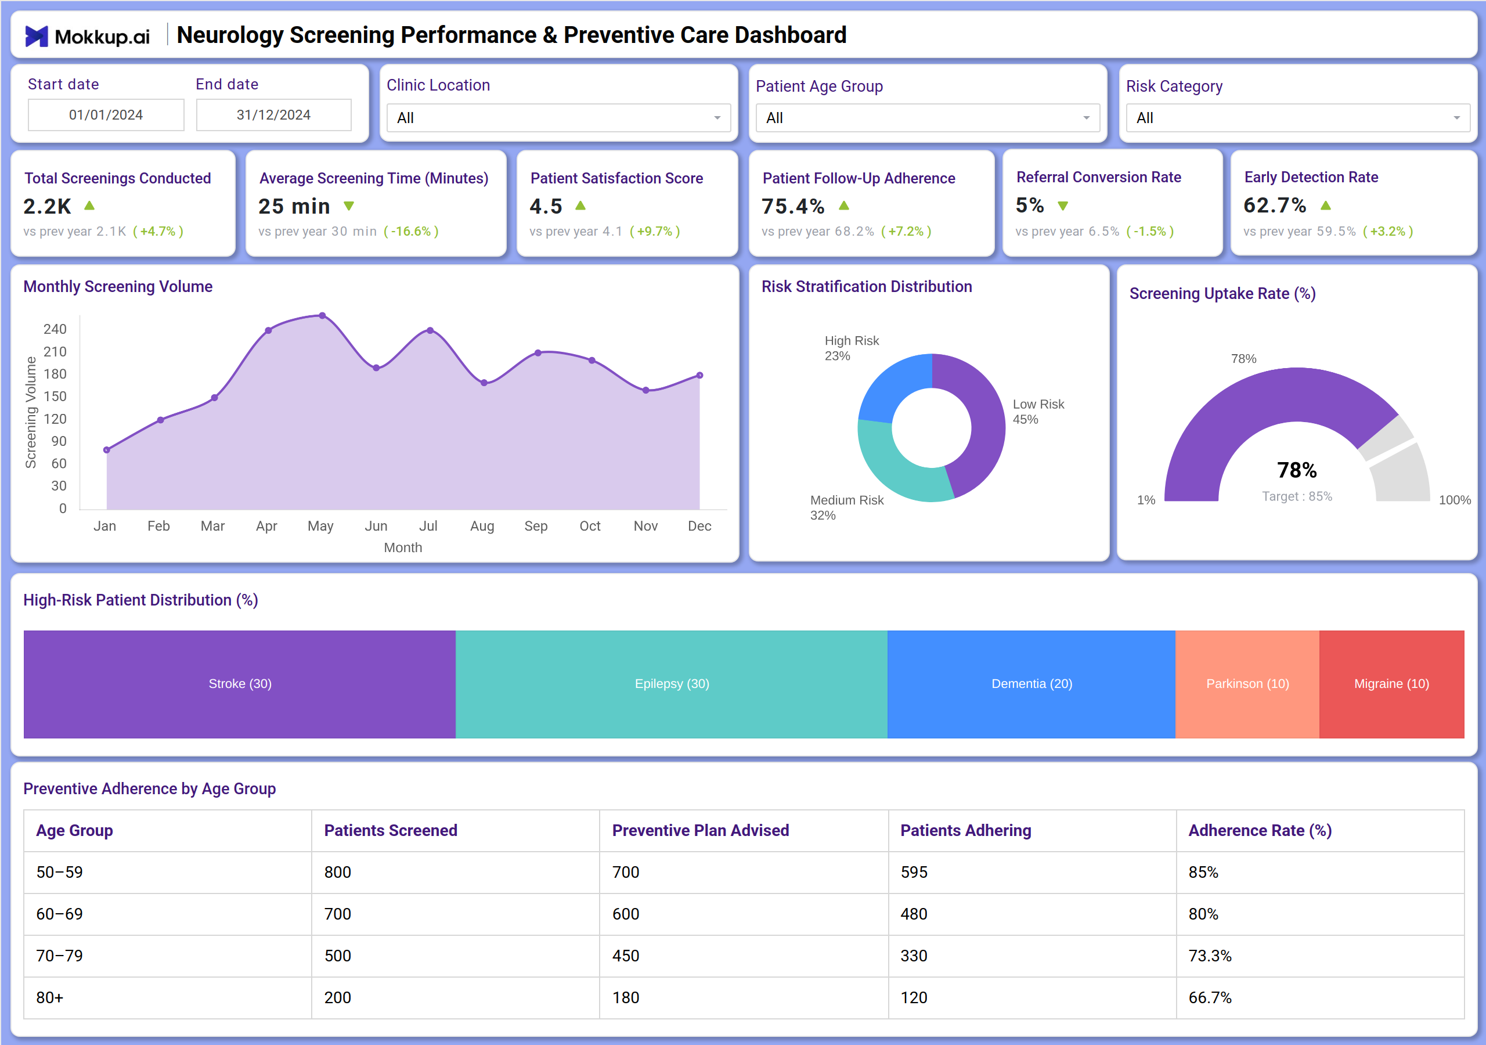
Task: Click the 595 patients adhering cell
Action: (x=1032, y=872)
